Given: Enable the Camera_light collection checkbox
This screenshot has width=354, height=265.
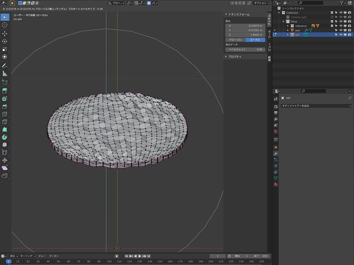Looking at the screenshot, I should pos(332,17).
